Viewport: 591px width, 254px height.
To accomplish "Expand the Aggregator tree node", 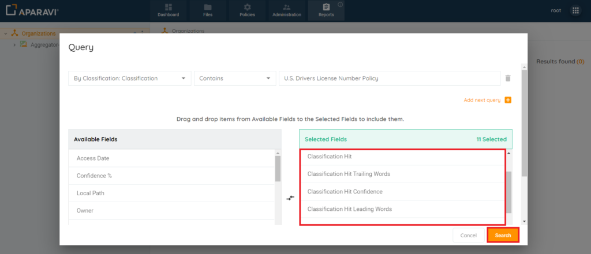I will (14, 45).
